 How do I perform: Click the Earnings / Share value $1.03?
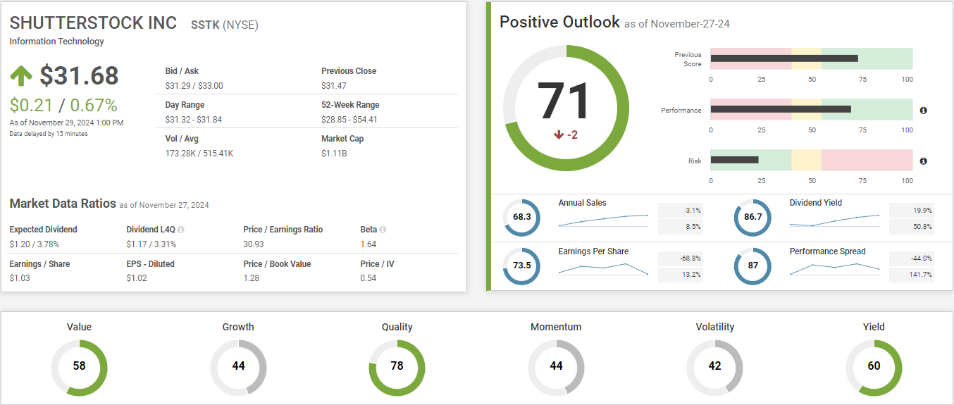(x=20, y=278)
